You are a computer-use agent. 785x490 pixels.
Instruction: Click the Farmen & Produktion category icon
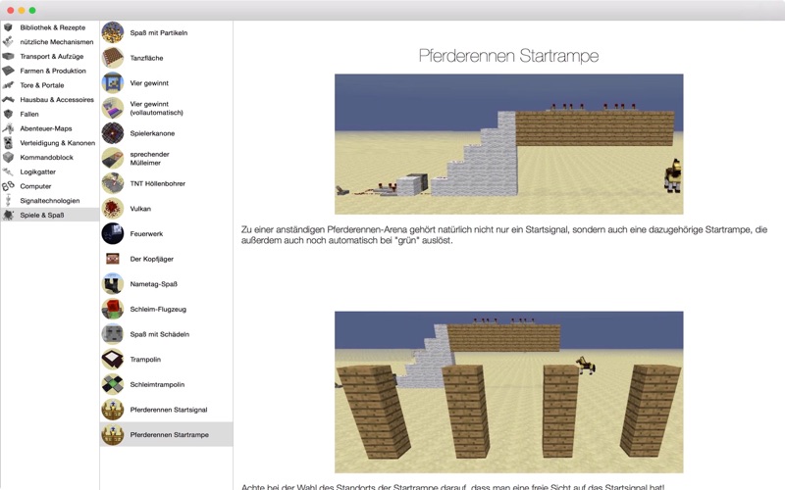pos(8,71)
